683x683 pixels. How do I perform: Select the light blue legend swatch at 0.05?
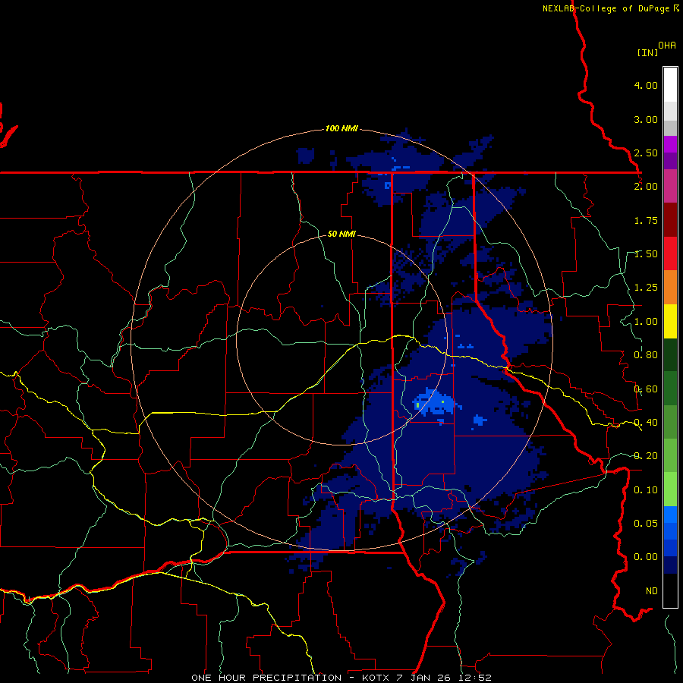(x=670, y=515)
